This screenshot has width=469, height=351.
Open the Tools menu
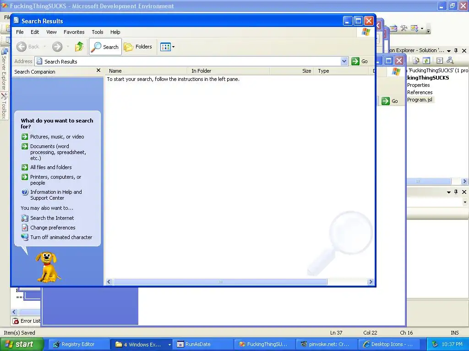point(98,32)
